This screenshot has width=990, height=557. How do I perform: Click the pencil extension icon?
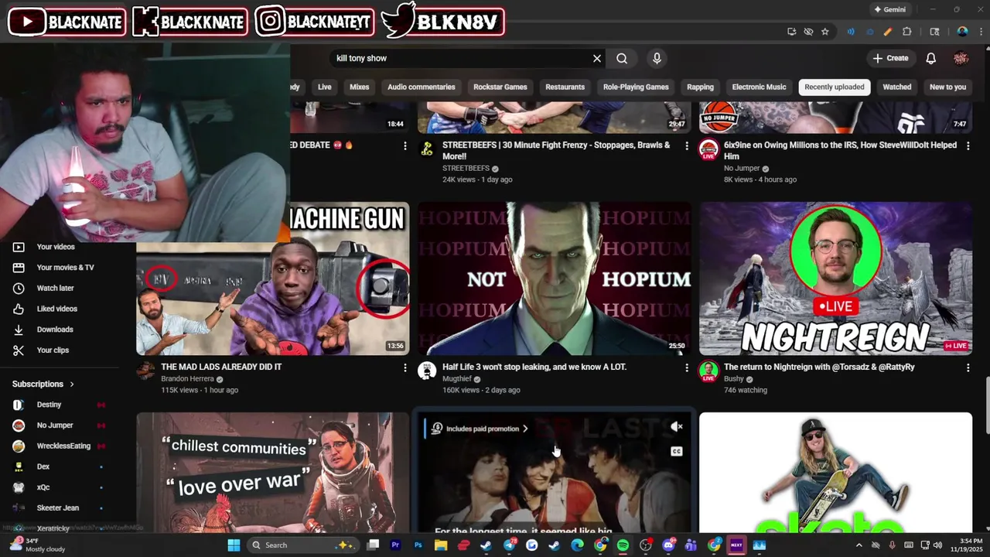[x=888, y=32]
